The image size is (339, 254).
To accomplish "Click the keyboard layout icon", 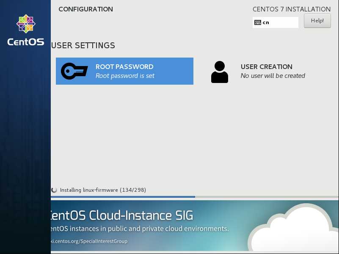I will click(257, 22).
